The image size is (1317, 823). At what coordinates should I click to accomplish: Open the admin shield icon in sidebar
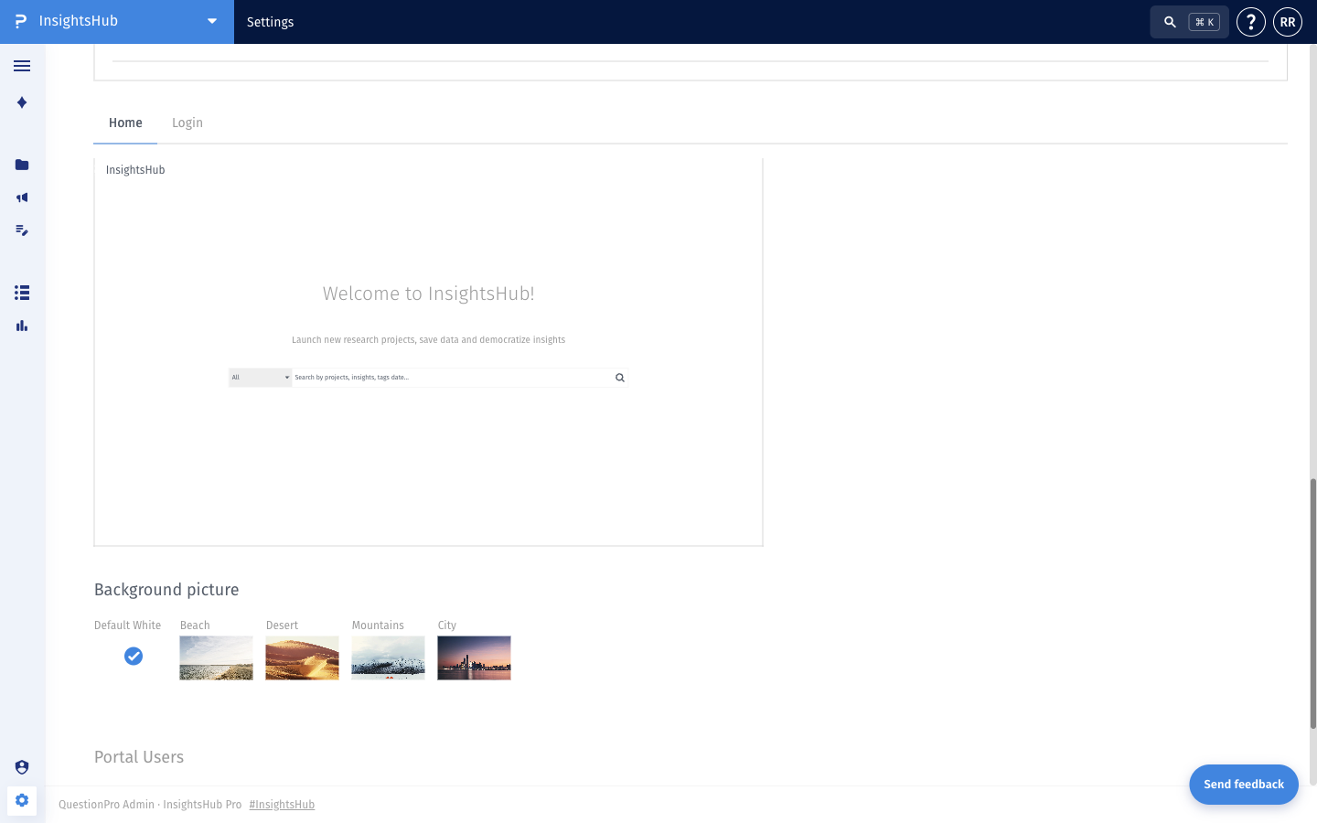coord(22,767)
